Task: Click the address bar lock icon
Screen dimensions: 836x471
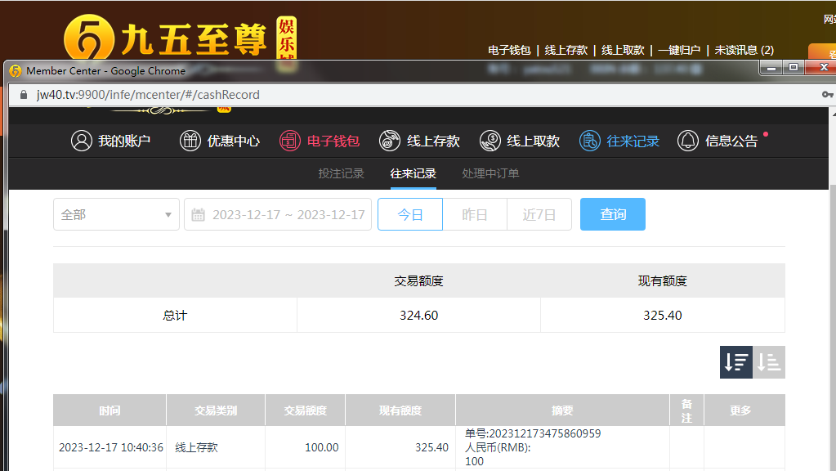Action: pos(24,94)
